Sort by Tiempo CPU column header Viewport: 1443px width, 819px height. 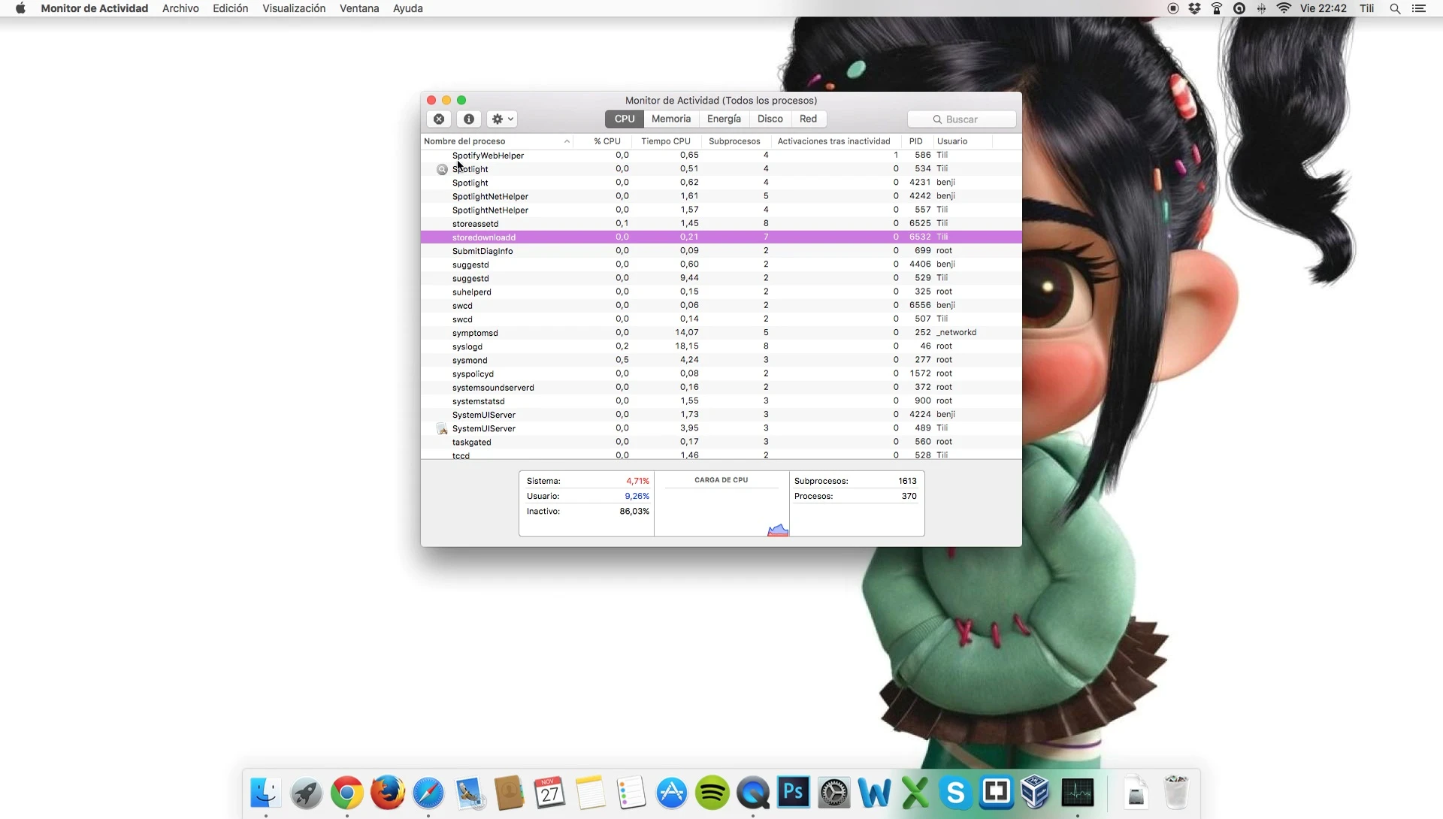666,141
